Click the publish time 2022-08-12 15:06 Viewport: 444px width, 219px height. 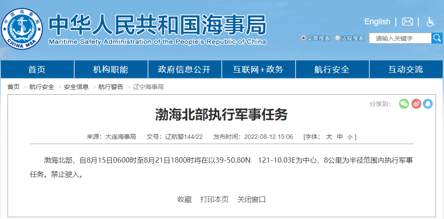(x=269, y=137)
